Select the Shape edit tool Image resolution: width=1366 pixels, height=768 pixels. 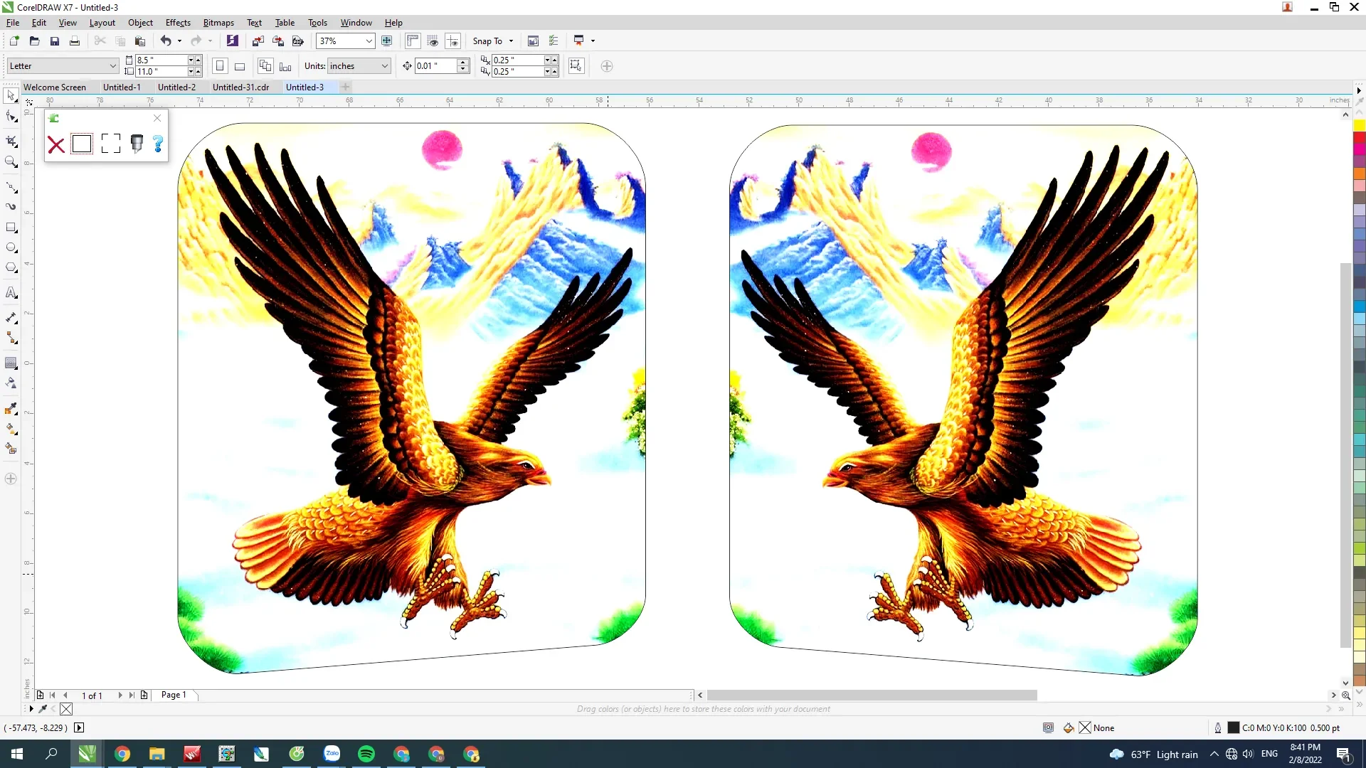(x=11, y=117)
